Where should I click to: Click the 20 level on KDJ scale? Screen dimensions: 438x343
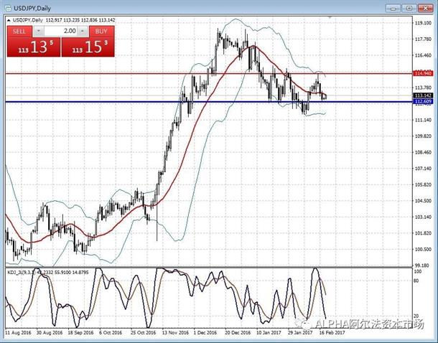click(x=416, y=316)
